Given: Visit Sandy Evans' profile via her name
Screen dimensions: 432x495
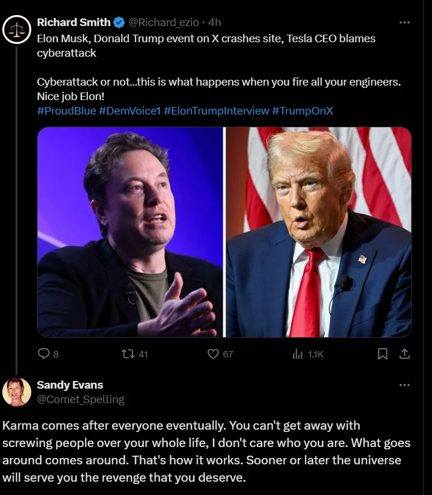Looking at the screenshot, I should pyautogui.click(x=69, y=385).
